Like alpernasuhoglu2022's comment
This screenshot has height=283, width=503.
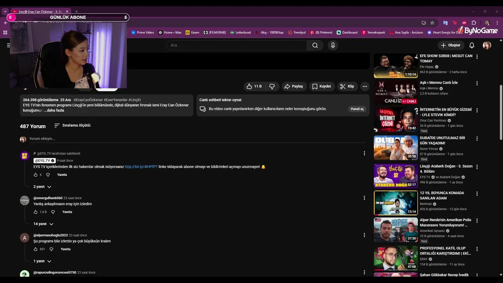point(35,249)
